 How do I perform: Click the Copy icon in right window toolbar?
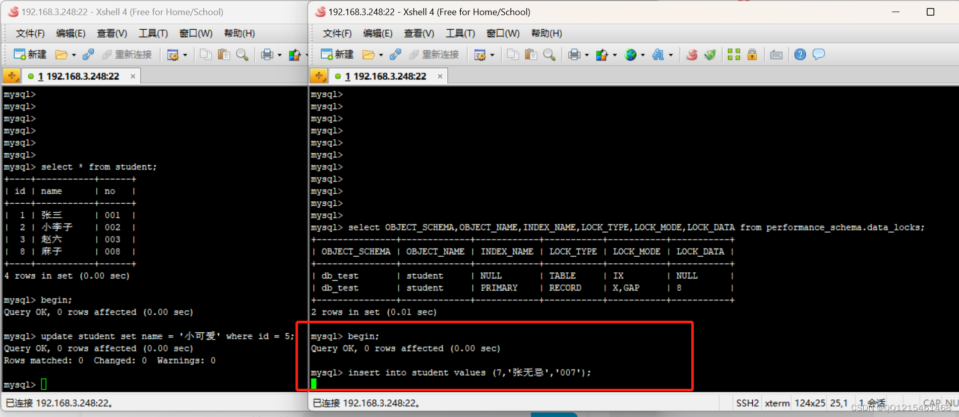pyautogui.click(x=513, y=54)
